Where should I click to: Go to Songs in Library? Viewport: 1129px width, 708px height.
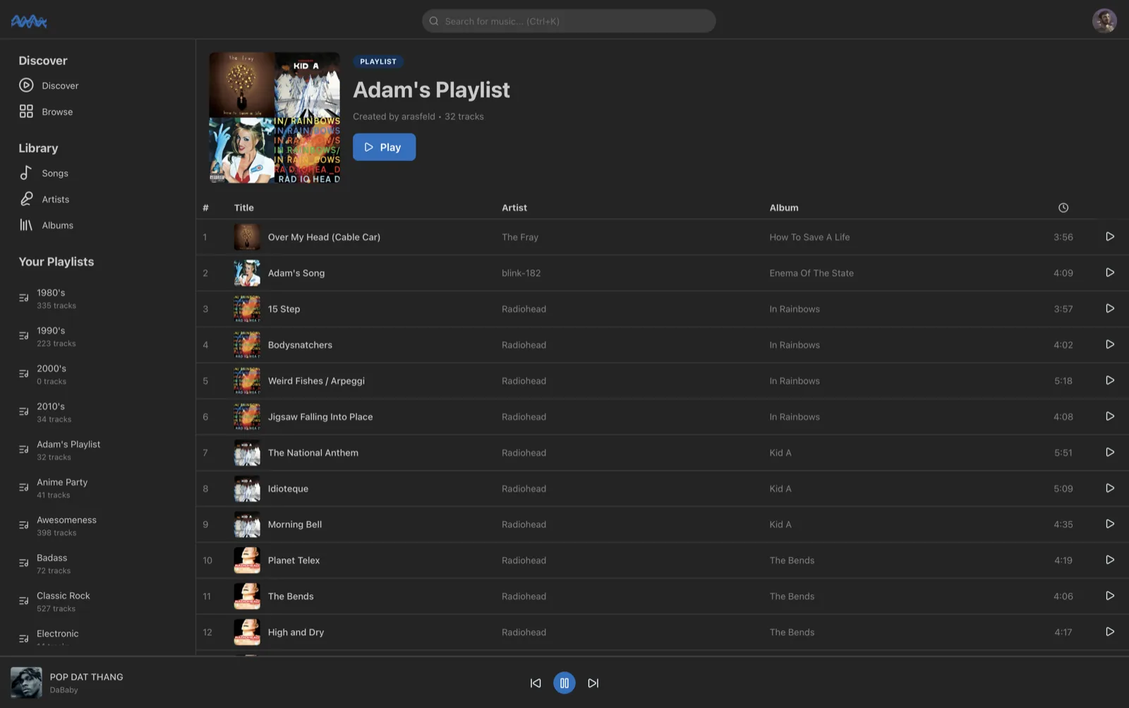44,173
